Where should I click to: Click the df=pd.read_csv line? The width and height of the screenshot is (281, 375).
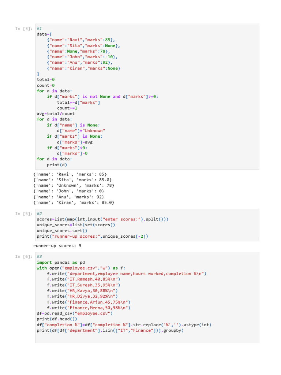tap(75, 313)
